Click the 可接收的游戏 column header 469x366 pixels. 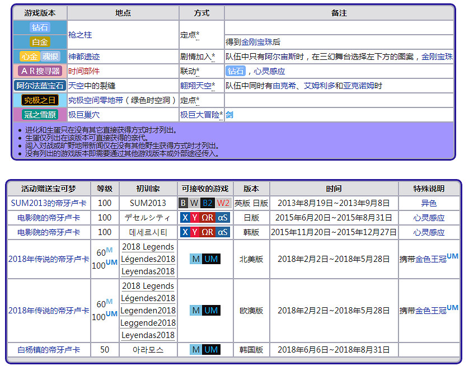pos(205,189)
